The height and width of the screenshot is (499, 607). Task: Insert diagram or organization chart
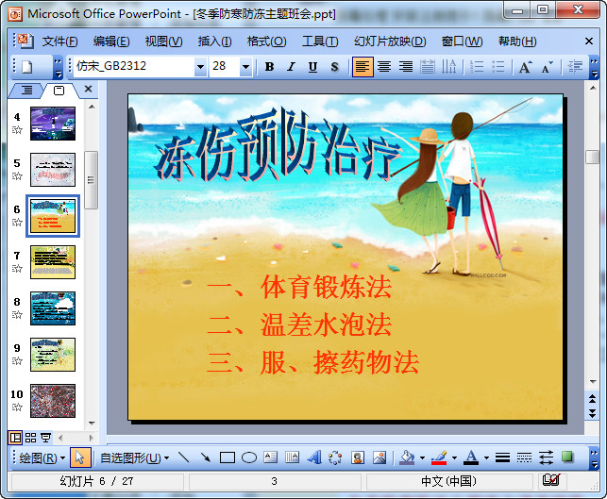click(335, 457)
